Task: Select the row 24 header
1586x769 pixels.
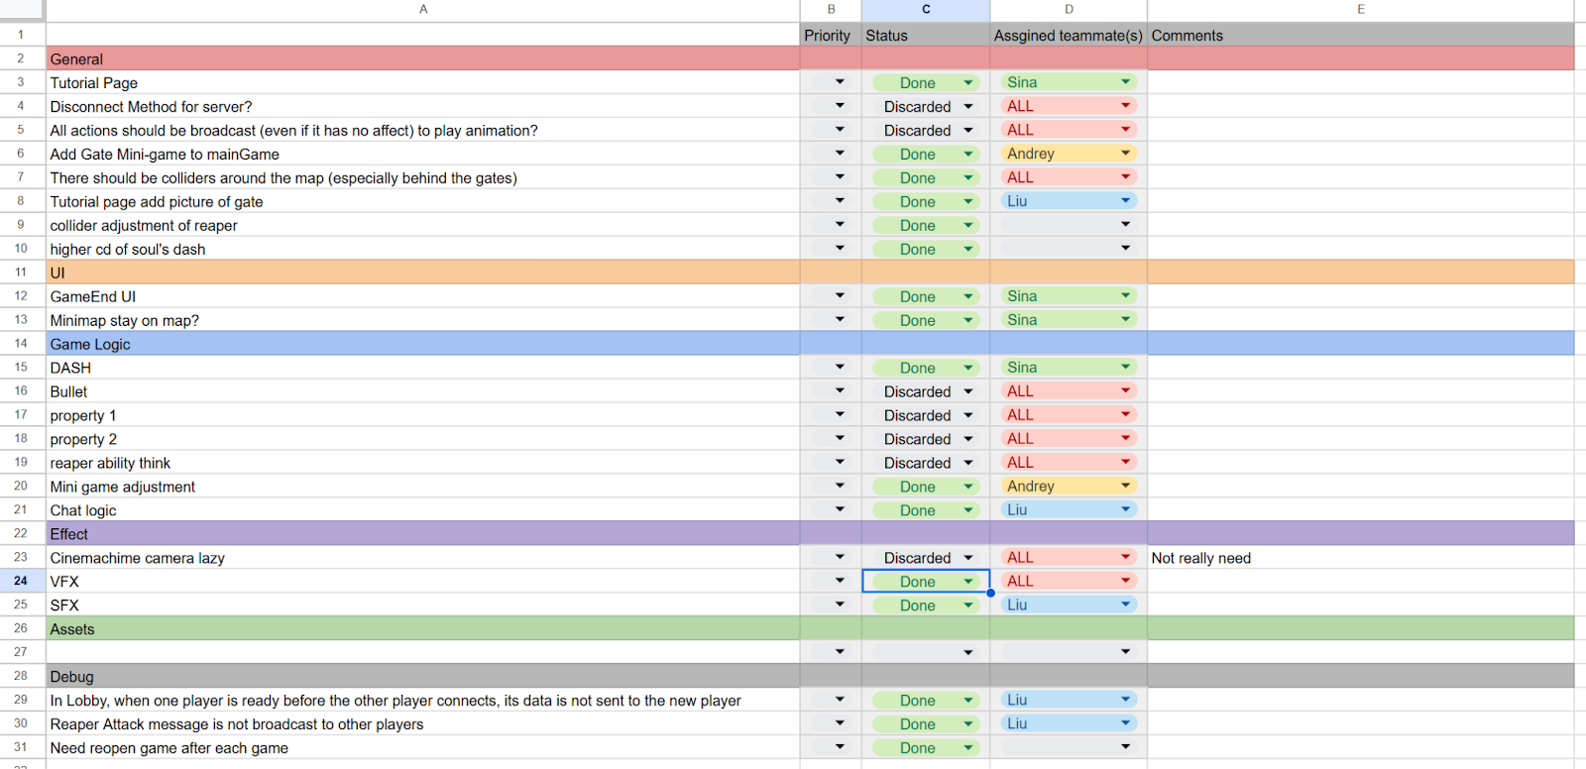Action: pos(21,582)
